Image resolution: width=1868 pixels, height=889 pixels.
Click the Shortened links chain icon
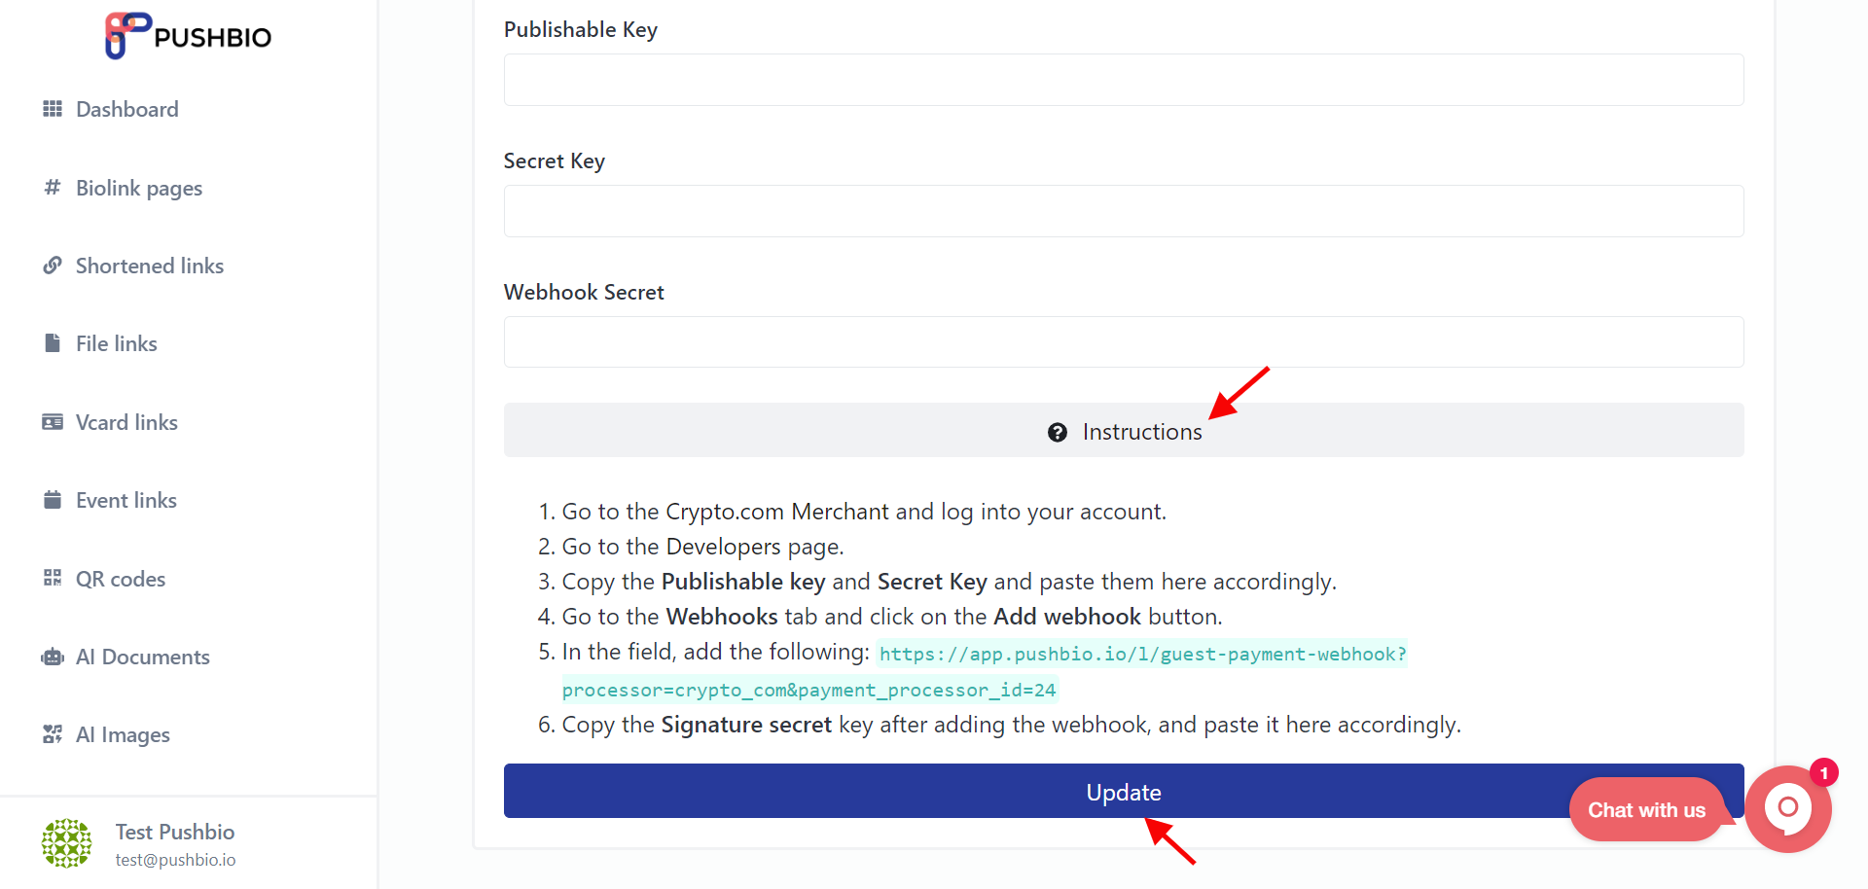coord(53,266)
